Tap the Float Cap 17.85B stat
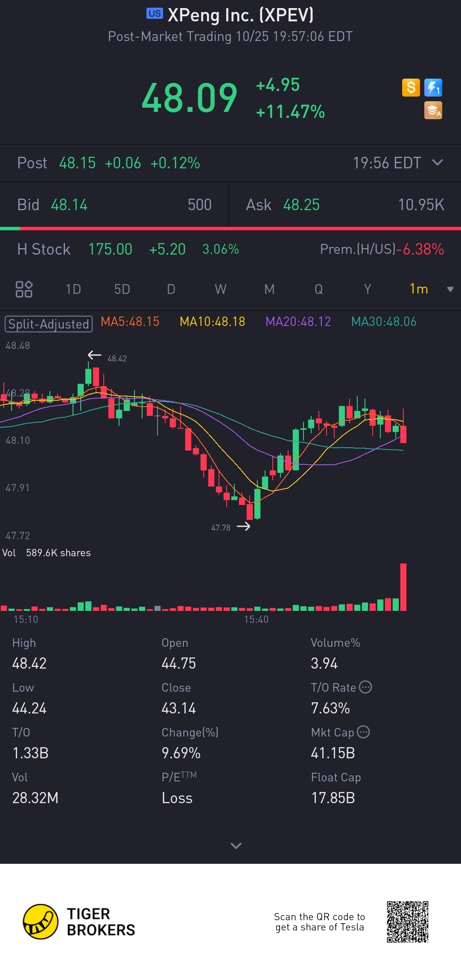This screenshot has height=980, width=461. click(336, 788)
